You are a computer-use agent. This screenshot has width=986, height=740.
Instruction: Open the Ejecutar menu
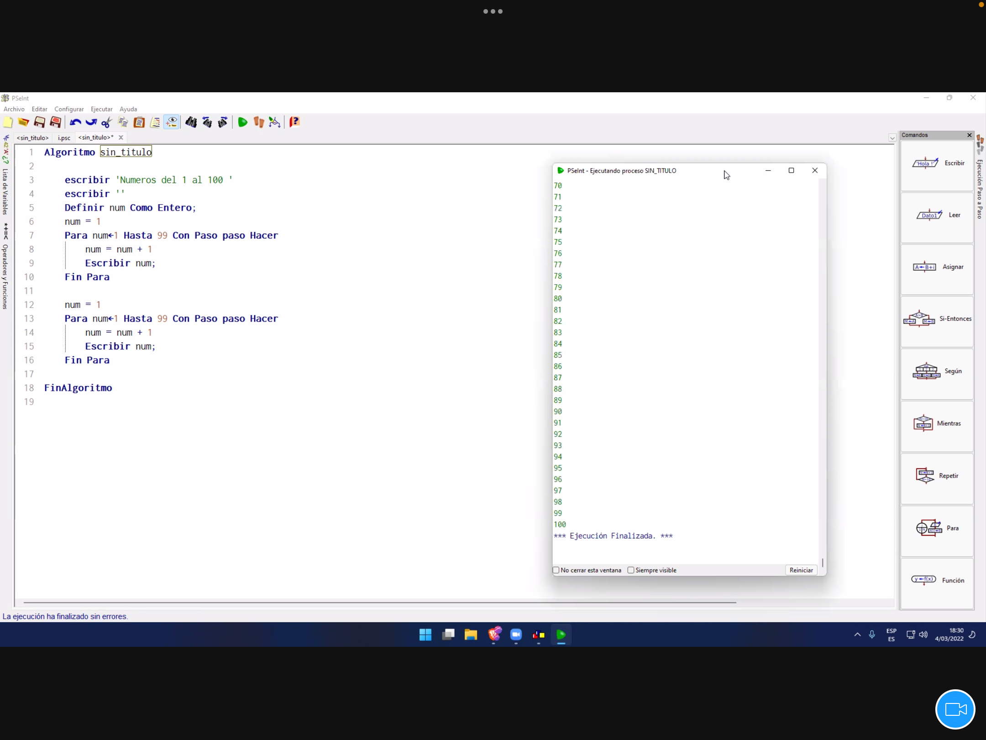pos(101,109)
